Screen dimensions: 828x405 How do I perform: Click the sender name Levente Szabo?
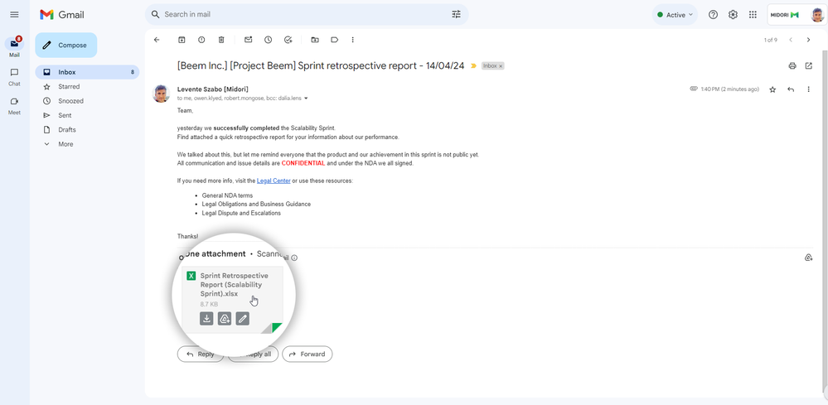[x=213, y=89]
